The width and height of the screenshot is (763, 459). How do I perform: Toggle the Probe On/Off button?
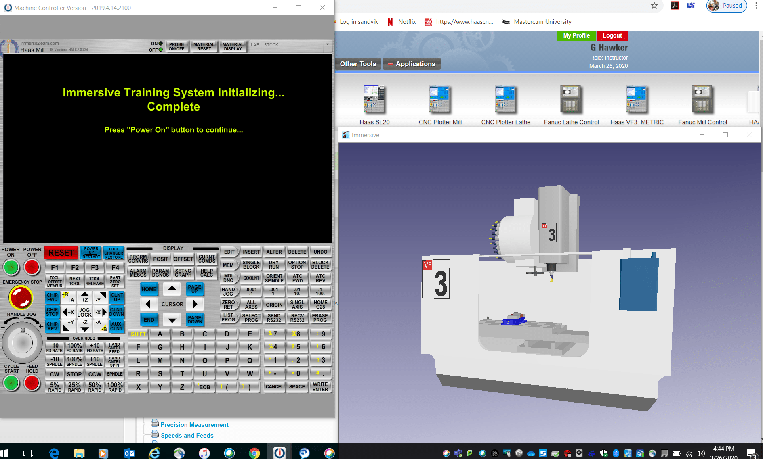[x=177, y=47]
